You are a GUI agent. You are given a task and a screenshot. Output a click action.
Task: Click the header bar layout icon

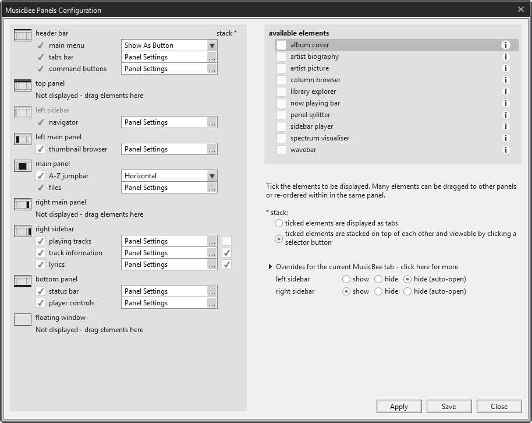click(23, 35)
